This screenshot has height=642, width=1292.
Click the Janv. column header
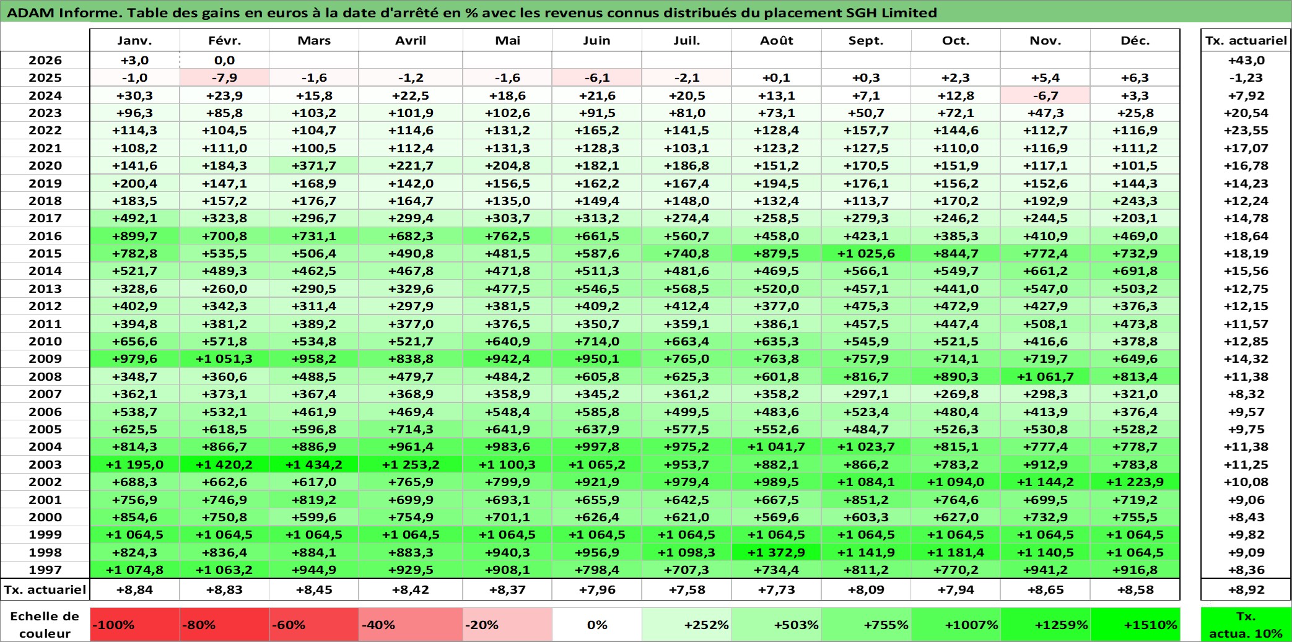click(x=135, y=40)
